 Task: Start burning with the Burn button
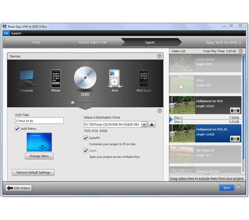[x=227, y=188]
